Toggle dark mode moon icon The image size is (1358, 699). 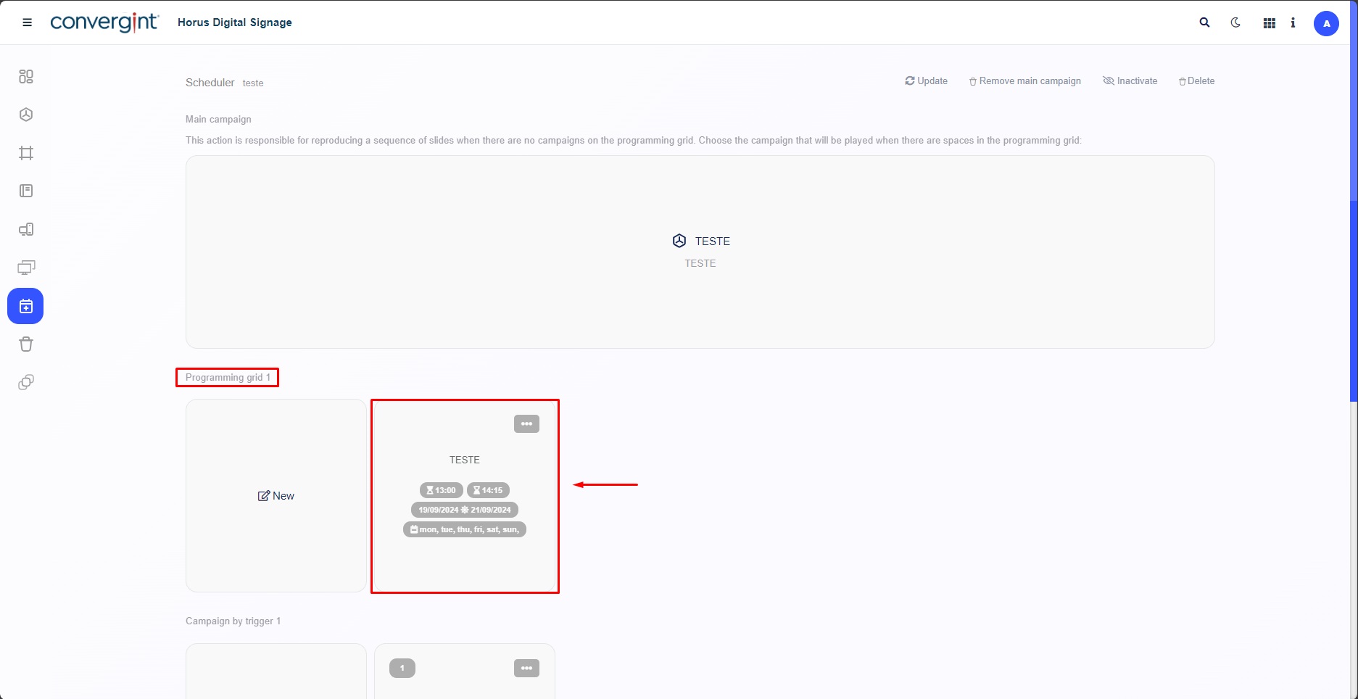click(1235, 22)
